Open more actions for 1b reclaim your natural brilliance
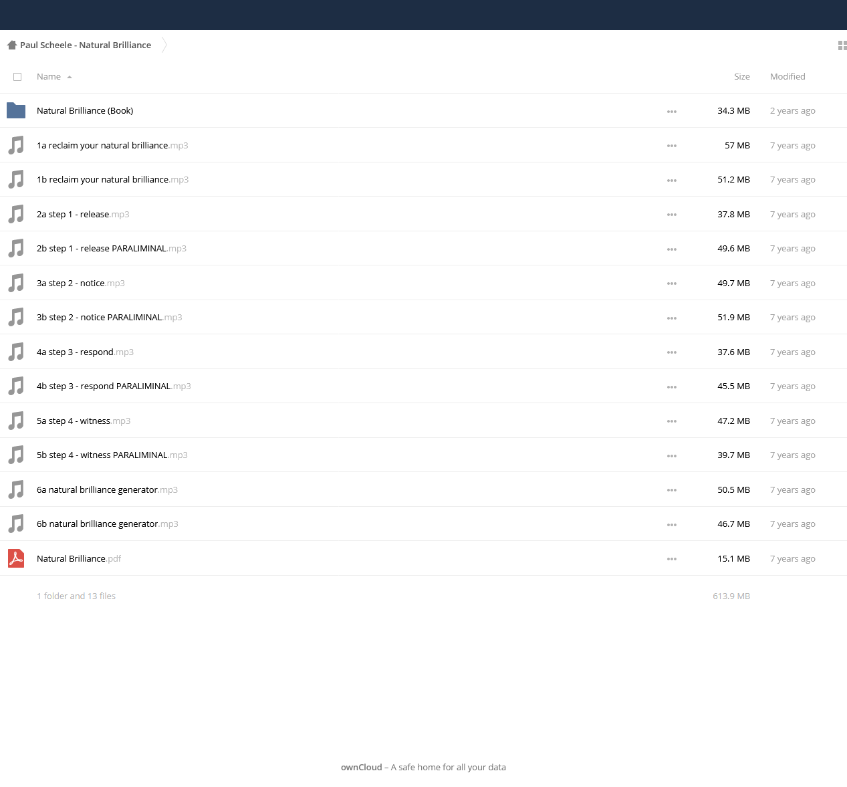847x787 pixels. [x=672, y=181]
